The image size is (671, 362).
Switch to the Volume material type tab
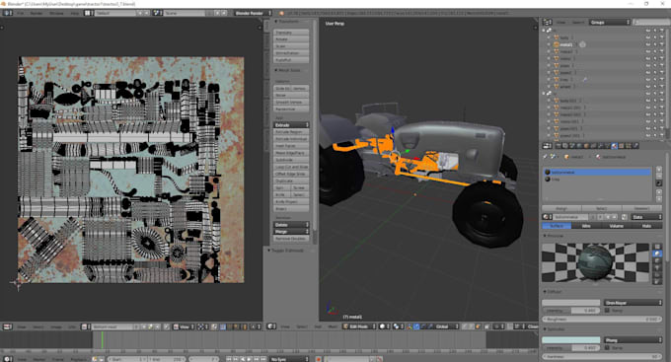click(616, 226)
